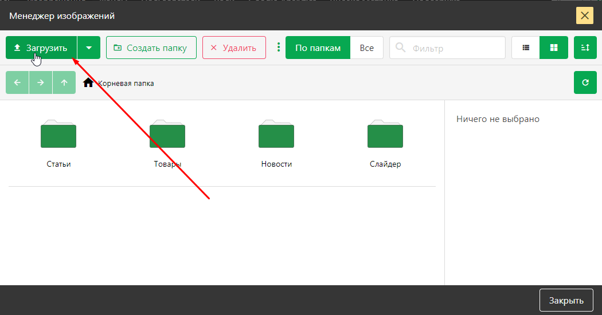Click the forward navigation arrow
This screenshot has width=602, height=315.
tap(41, 82)
